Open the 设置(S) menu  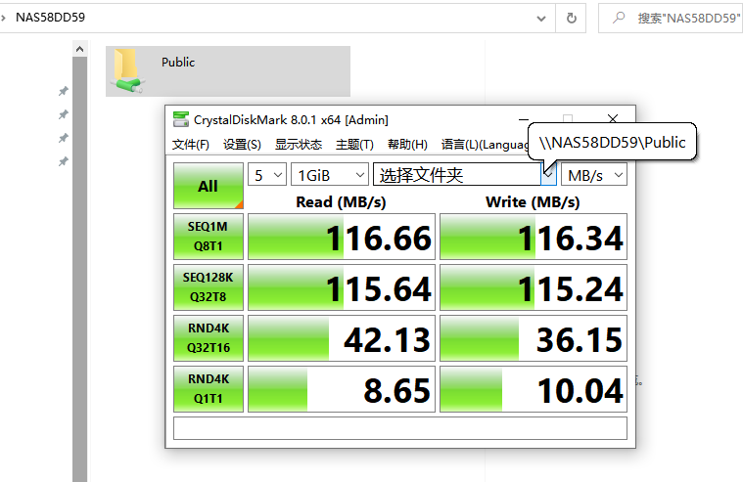(x=242, y=145)
